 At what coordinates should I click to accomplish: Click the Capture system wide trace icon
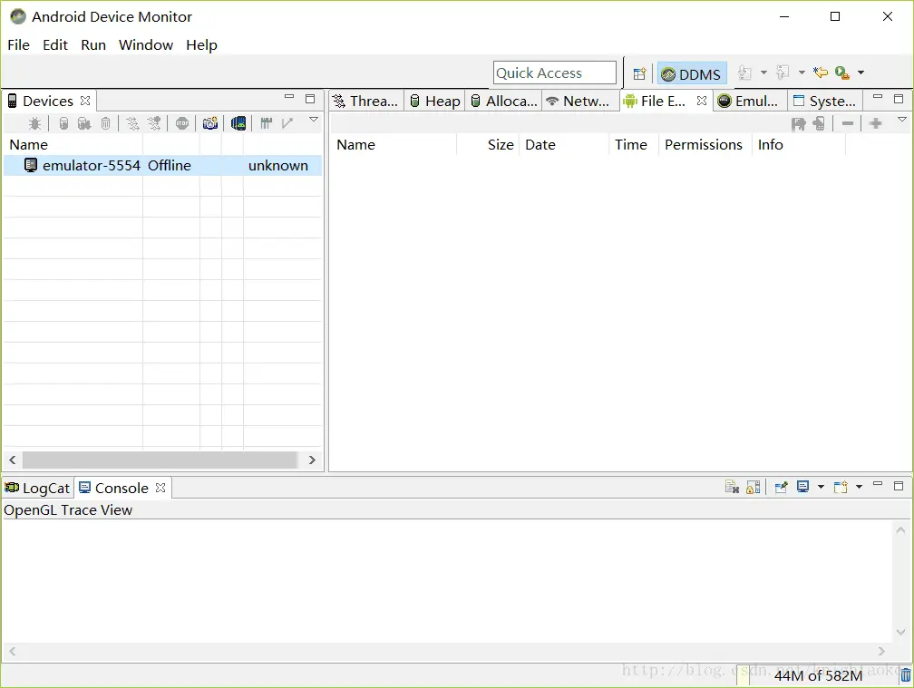point(267,123)
